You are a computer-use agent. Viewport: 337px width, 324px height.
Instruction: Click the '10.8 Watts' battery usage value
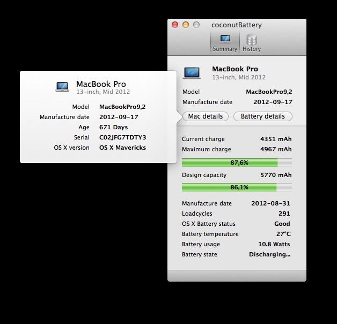tap(274, 244)
